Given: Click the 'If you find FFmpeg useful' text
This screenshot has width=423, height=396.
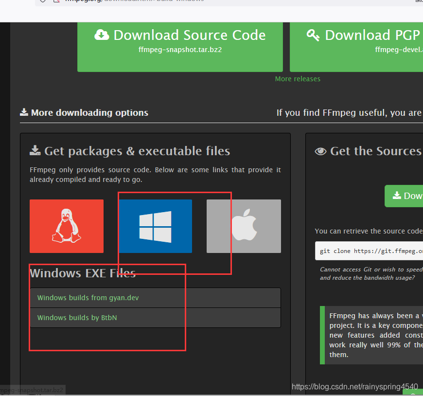Looking at the screenshot, I should coord(350,112).
